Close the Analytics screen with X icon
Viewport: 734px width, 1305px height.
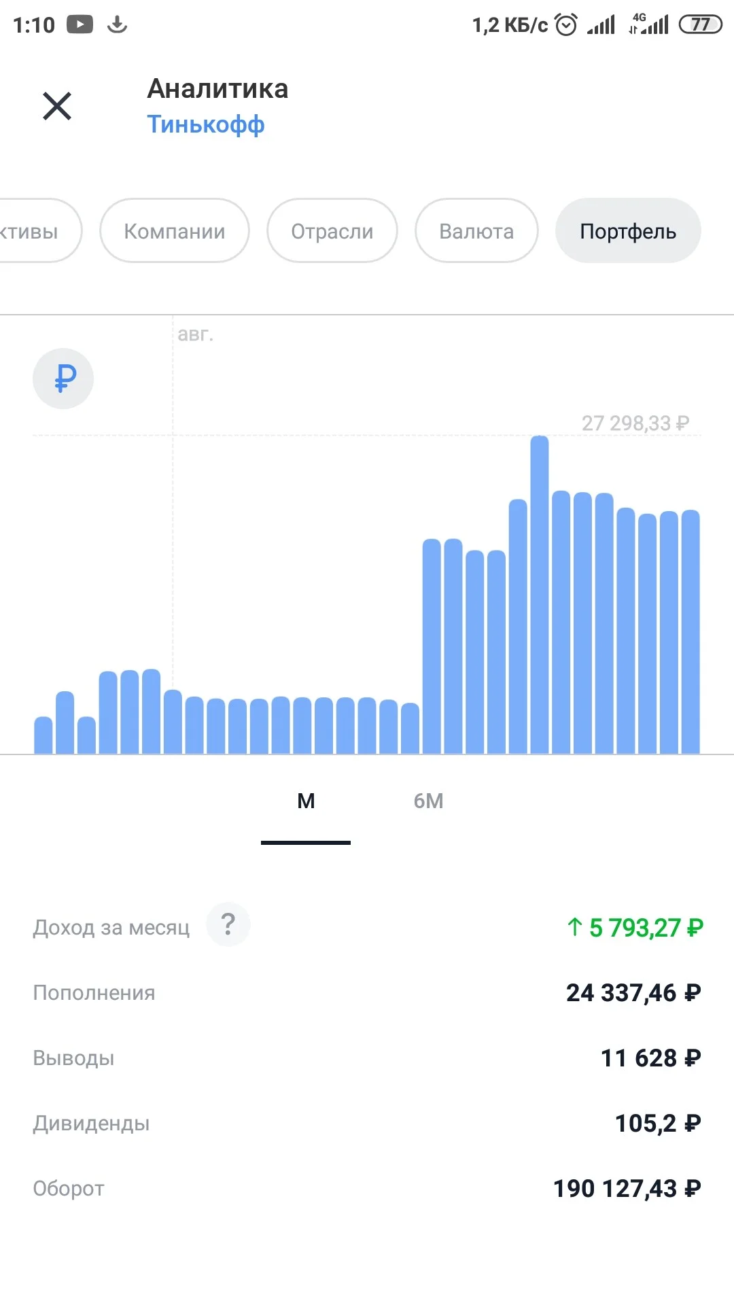pos(57,106)
